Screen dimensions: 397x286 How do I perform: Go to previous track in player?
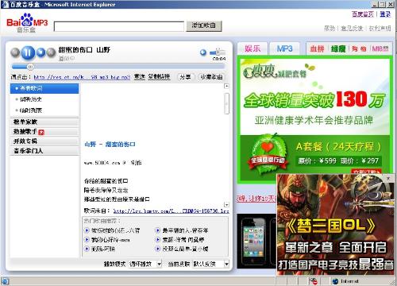15,52
